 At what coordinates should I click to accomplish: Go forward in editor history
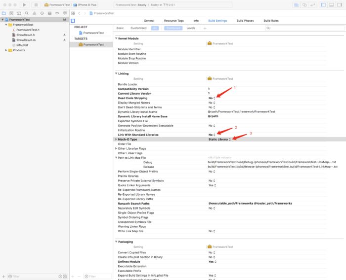tap(85, 13)
